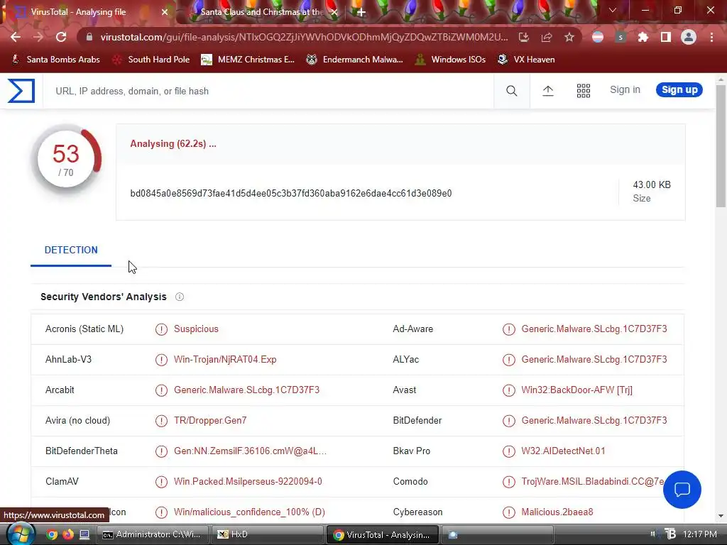The height and width of the screenshot is (545, 727).
Task: Open Endermanch Malware bookmark
Action: [355, 60]
